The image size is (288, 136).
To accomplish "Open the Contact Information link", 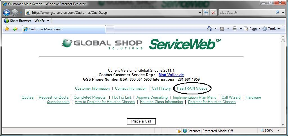I will point(130,89).
